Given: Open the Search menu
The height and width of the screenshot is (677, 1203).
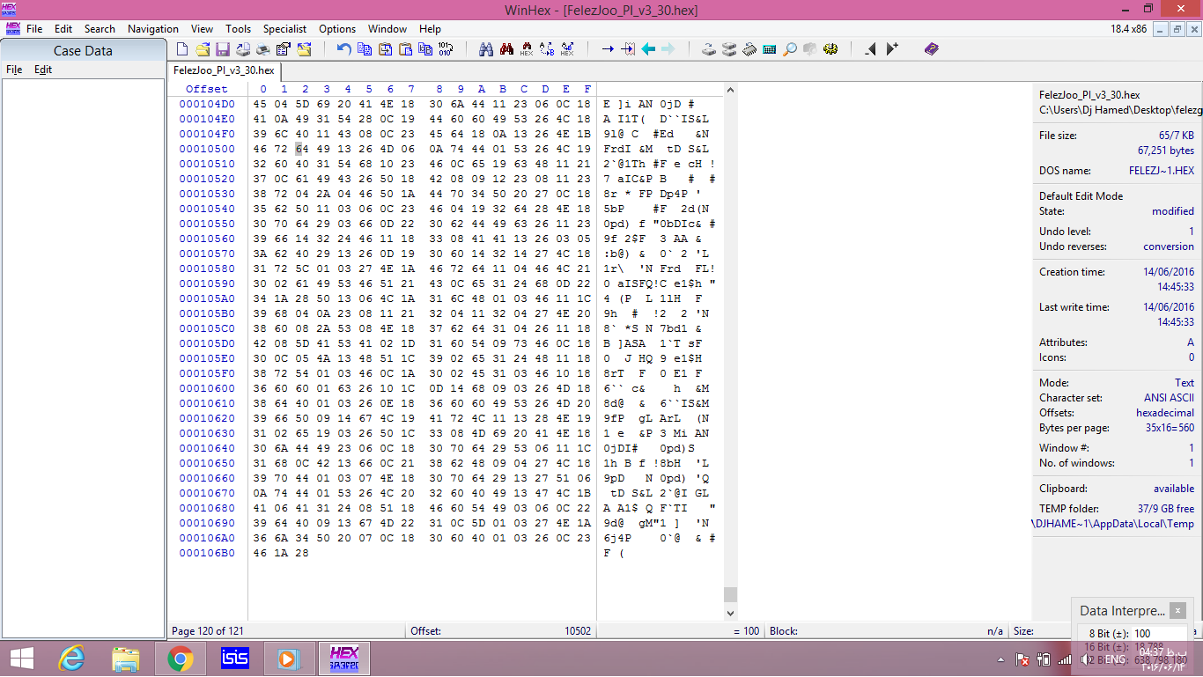Looking at the screenshot, I should 100,29.
